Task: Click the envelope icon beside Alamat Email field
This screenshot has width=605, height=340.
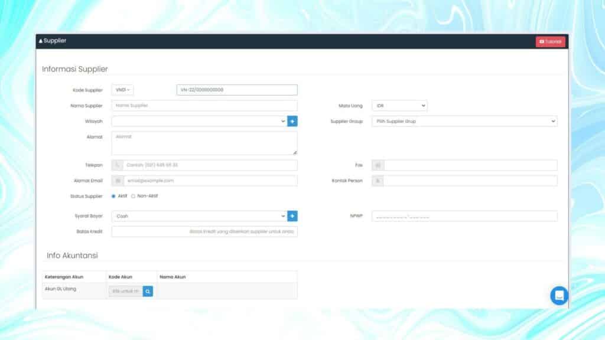Action: click(x=117, y=181)
